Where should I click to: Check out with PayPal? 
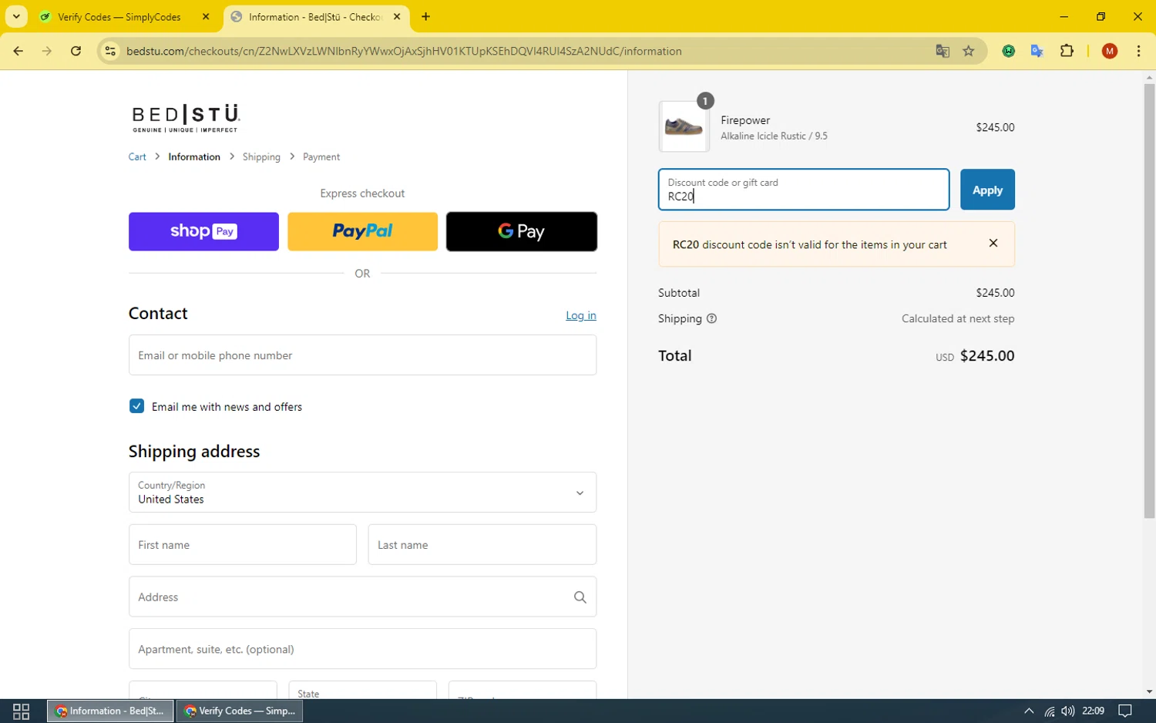(x=362, y=231)
